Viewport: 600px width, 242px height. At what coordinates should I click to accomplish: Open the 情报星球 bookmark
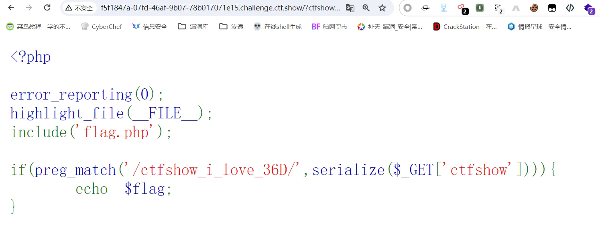click(x=539, y=26)
